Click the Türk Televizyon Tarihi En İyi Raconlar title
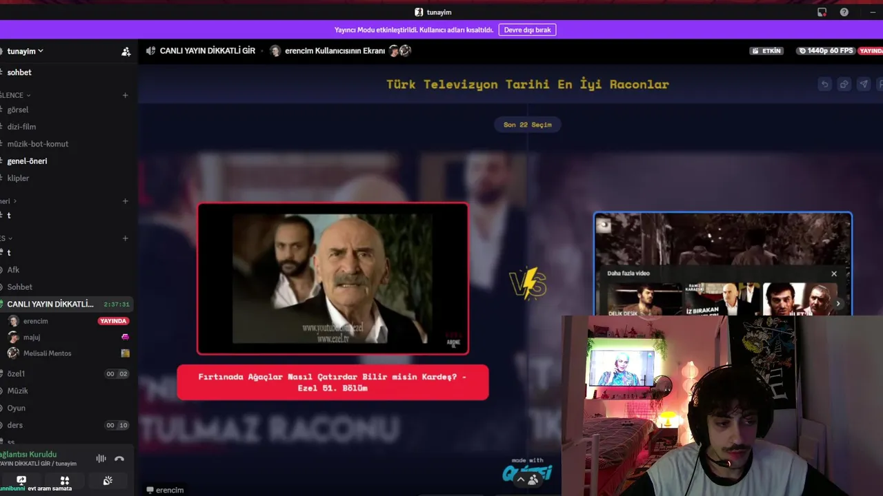 [x=528, y=85]
